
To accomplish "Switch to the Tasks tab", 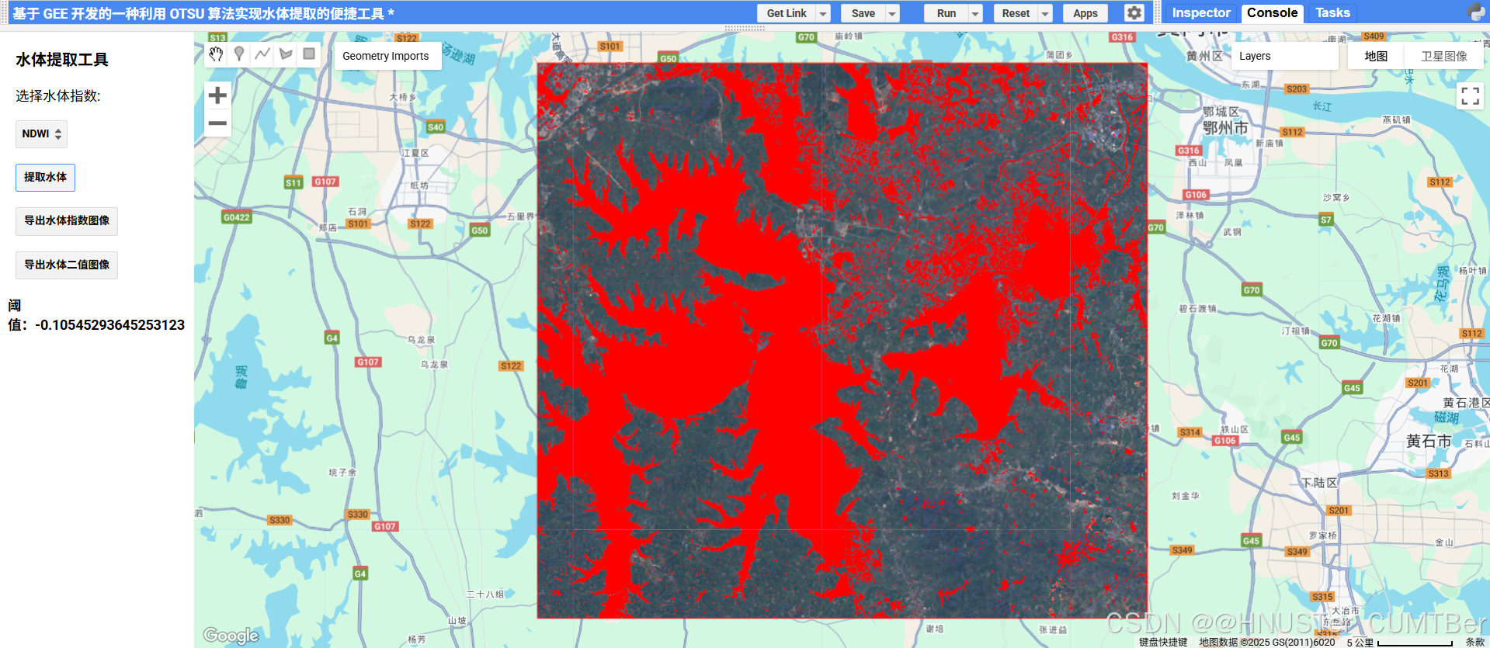I will tap(1332, 12).
